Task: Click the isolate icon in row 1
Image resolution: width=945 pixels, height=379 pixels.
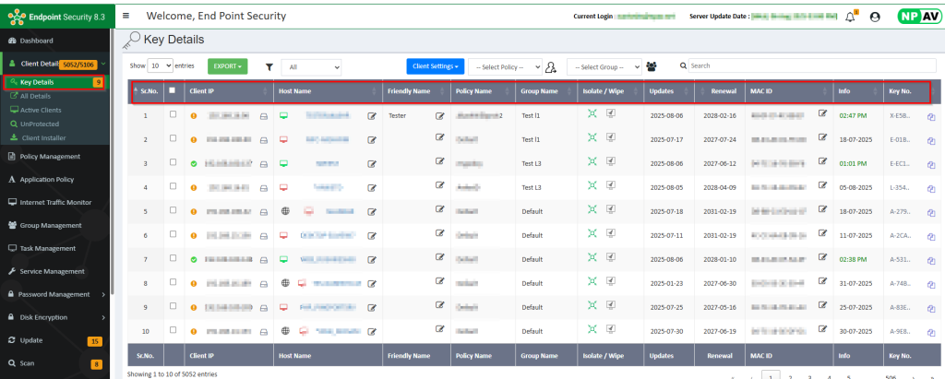Action: (x=592, y=114)
